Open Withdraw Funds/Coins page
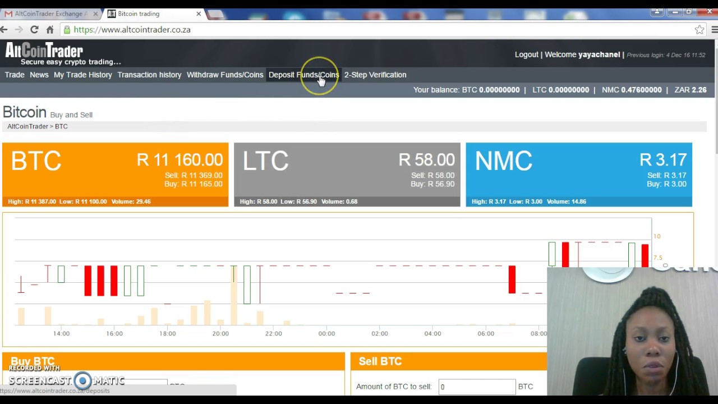The image size is (718, 404). (225, 75)
